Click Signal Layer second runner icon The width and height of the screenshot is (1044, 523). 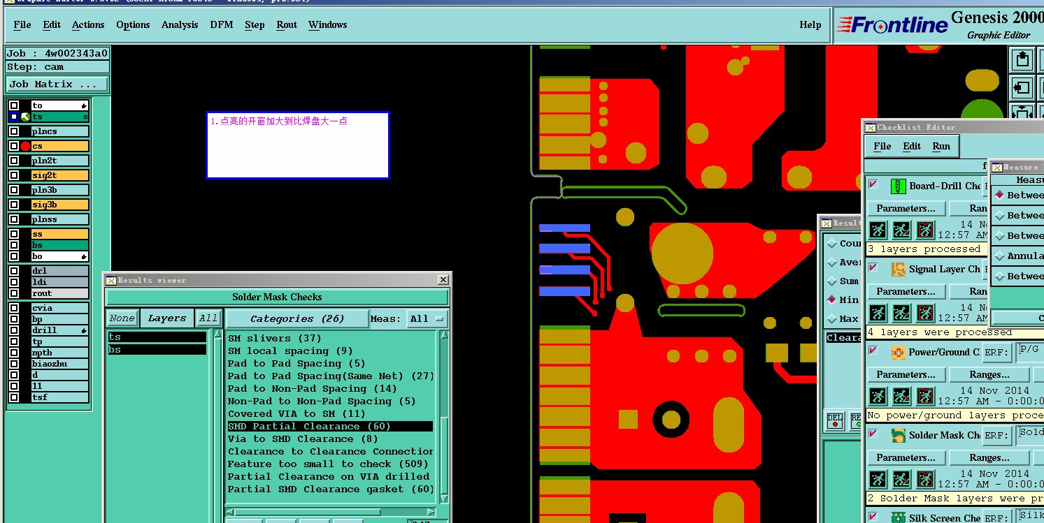[902, 313]
